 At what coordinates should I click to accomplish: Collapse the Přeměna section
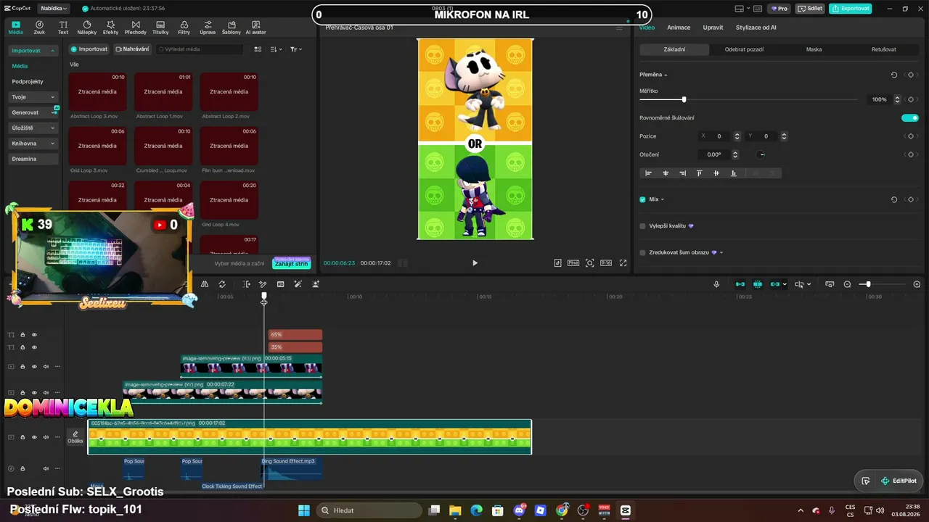point(666,75)
